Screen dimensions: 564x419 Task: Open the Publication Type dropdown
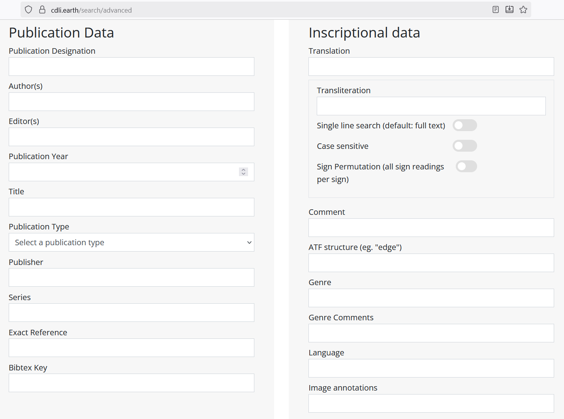(x=131, y=242)
